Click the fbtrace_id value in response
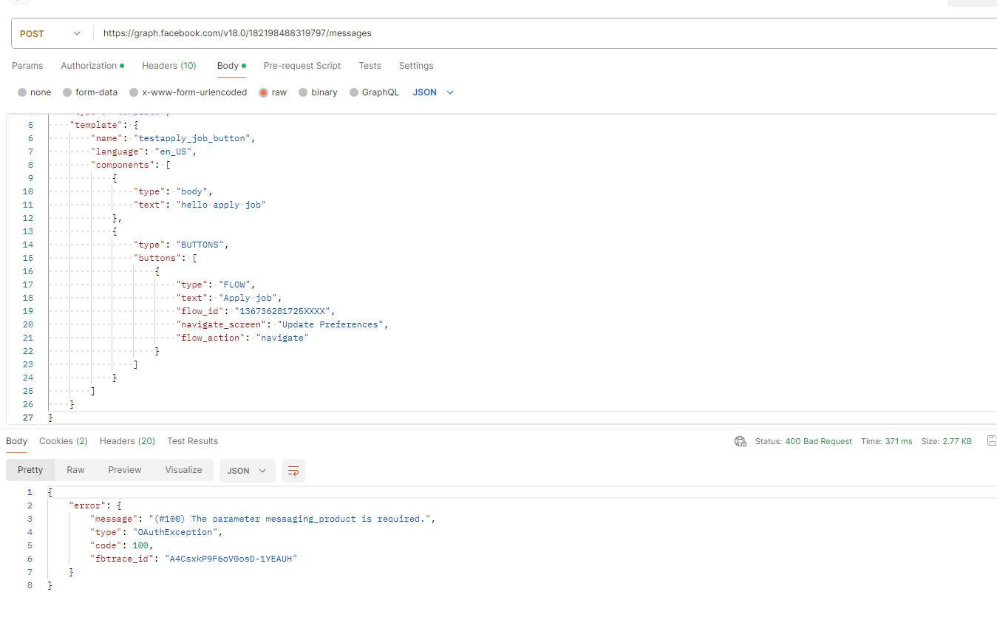The height and width of the screenshot is (620, 997). [231, 559]
